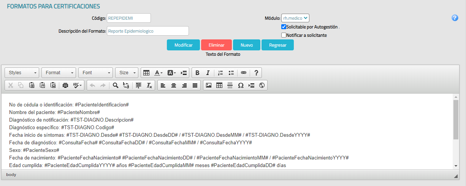Image resolution: width=466 pixels, height=186 pixels.
Task: Uncheck Solicitable por Autogestión checkbox
Action: pyautogui.click(x=284, y=27)
